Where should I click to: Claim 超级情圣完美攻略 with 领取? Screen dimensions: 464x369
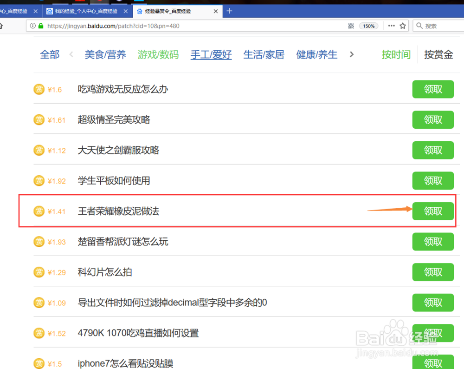pos(433,120)
